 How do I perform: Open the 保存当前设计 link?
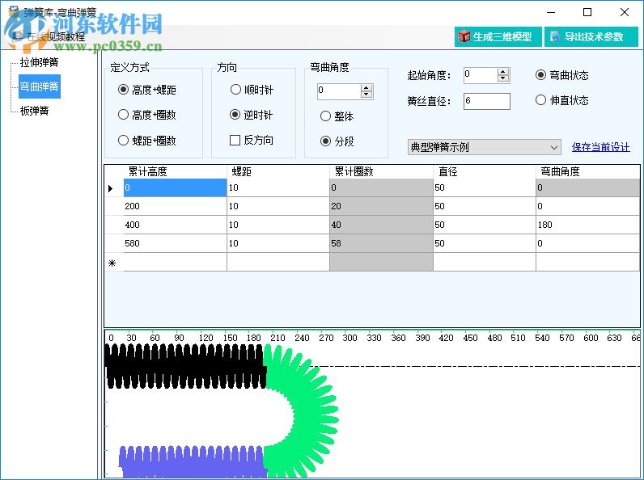[x=600, y=147]
